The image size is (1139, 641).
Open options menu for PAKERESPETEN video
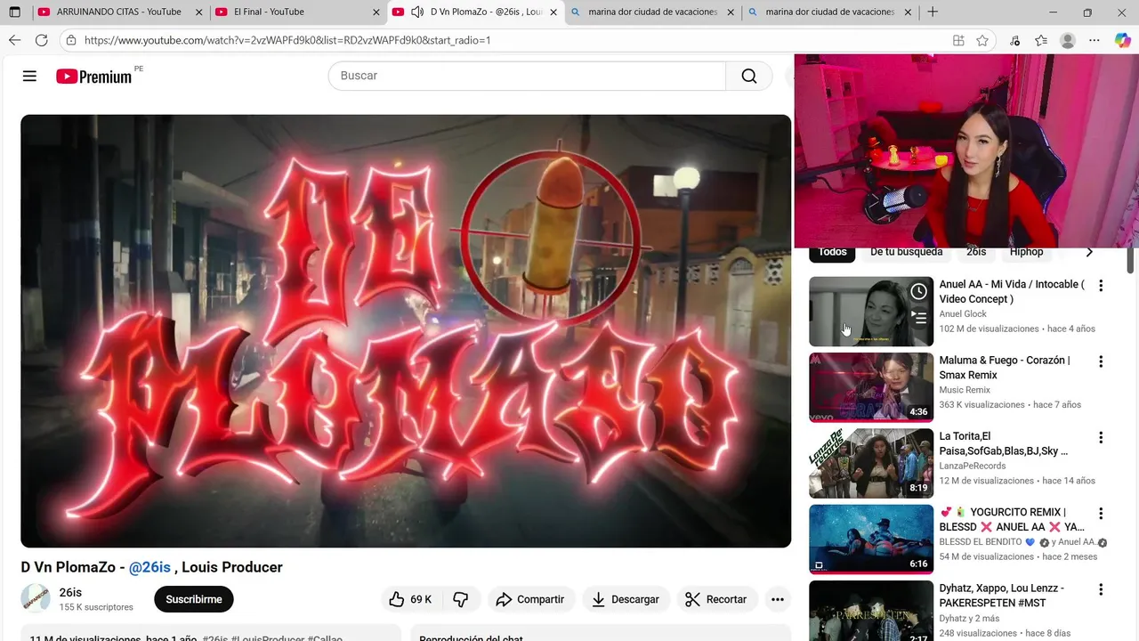[1101, 589]
